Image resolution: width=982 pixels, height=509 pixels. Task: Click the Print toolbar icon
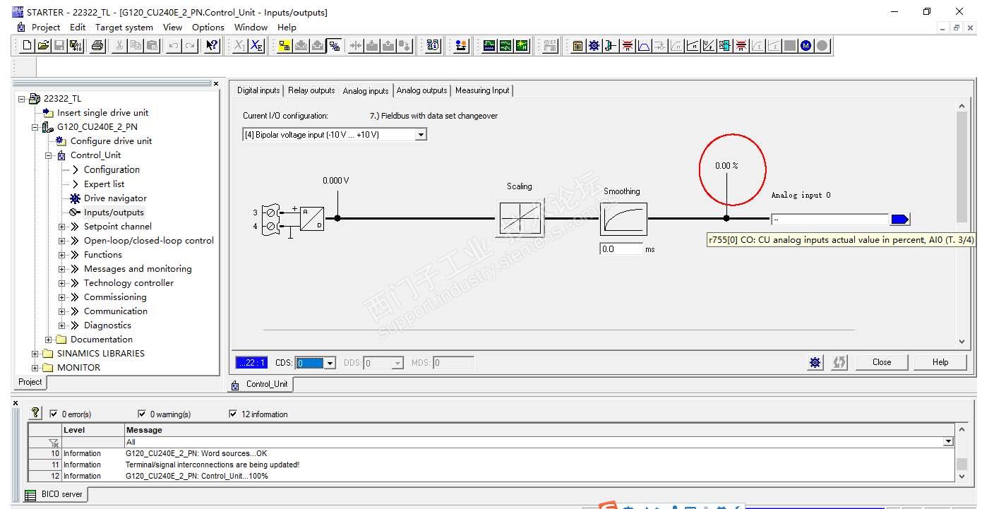tap(97, 46)
